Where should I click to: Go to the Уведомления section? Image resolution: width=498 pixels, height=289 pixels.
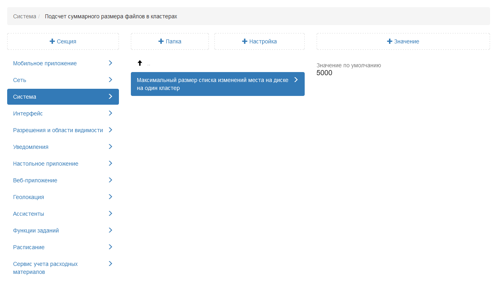31,147
